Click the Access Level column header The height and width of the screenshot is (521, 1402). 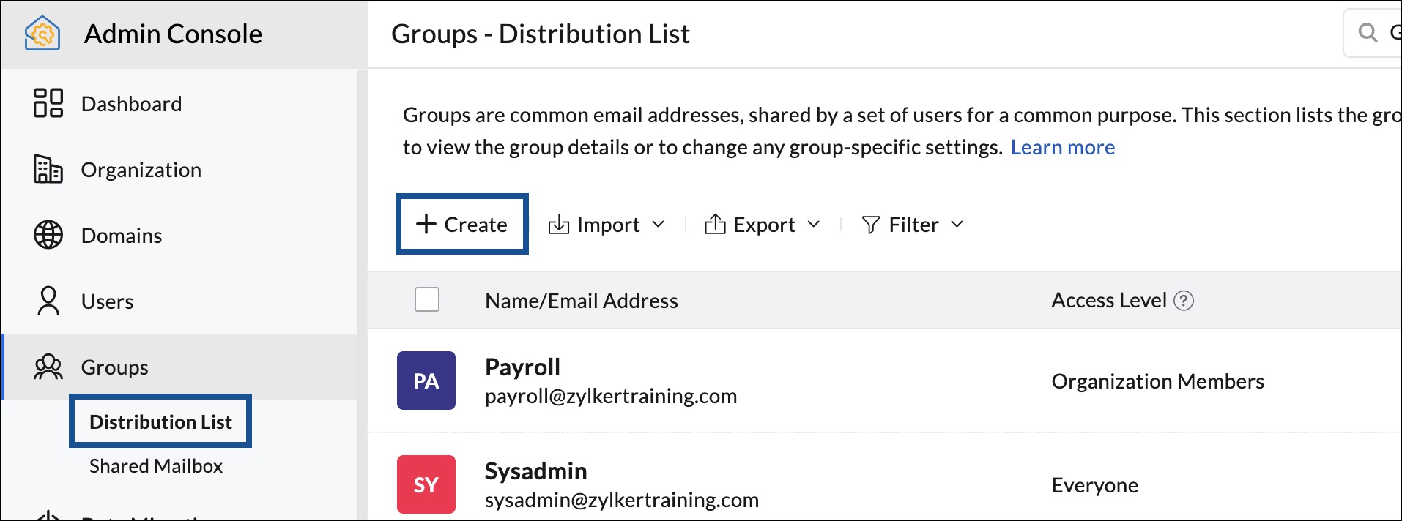coord(1109,300)
